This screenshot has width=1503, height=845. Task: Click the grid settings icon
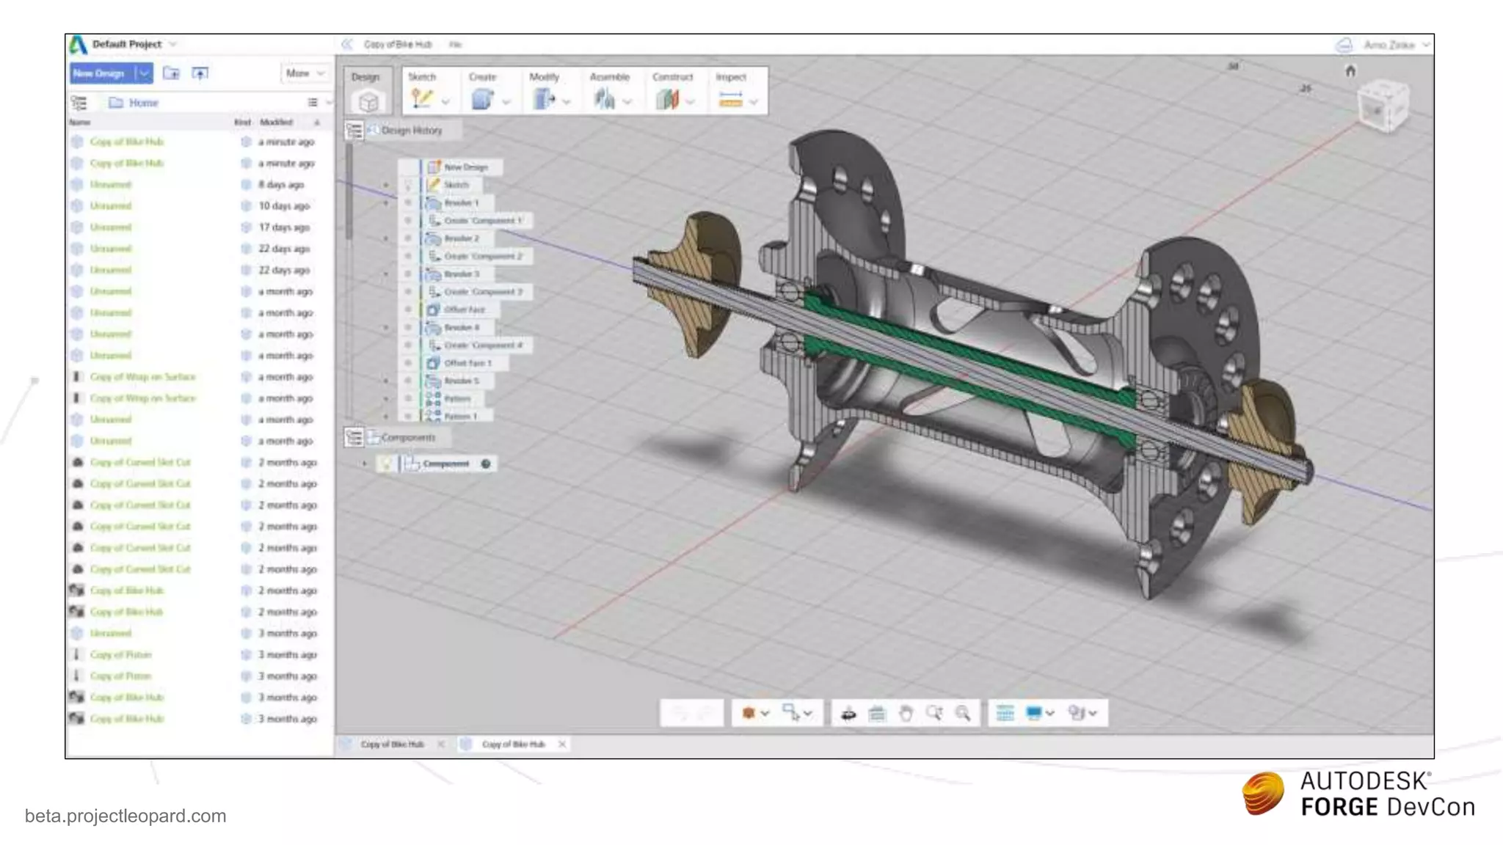[x=1005, y=713]
